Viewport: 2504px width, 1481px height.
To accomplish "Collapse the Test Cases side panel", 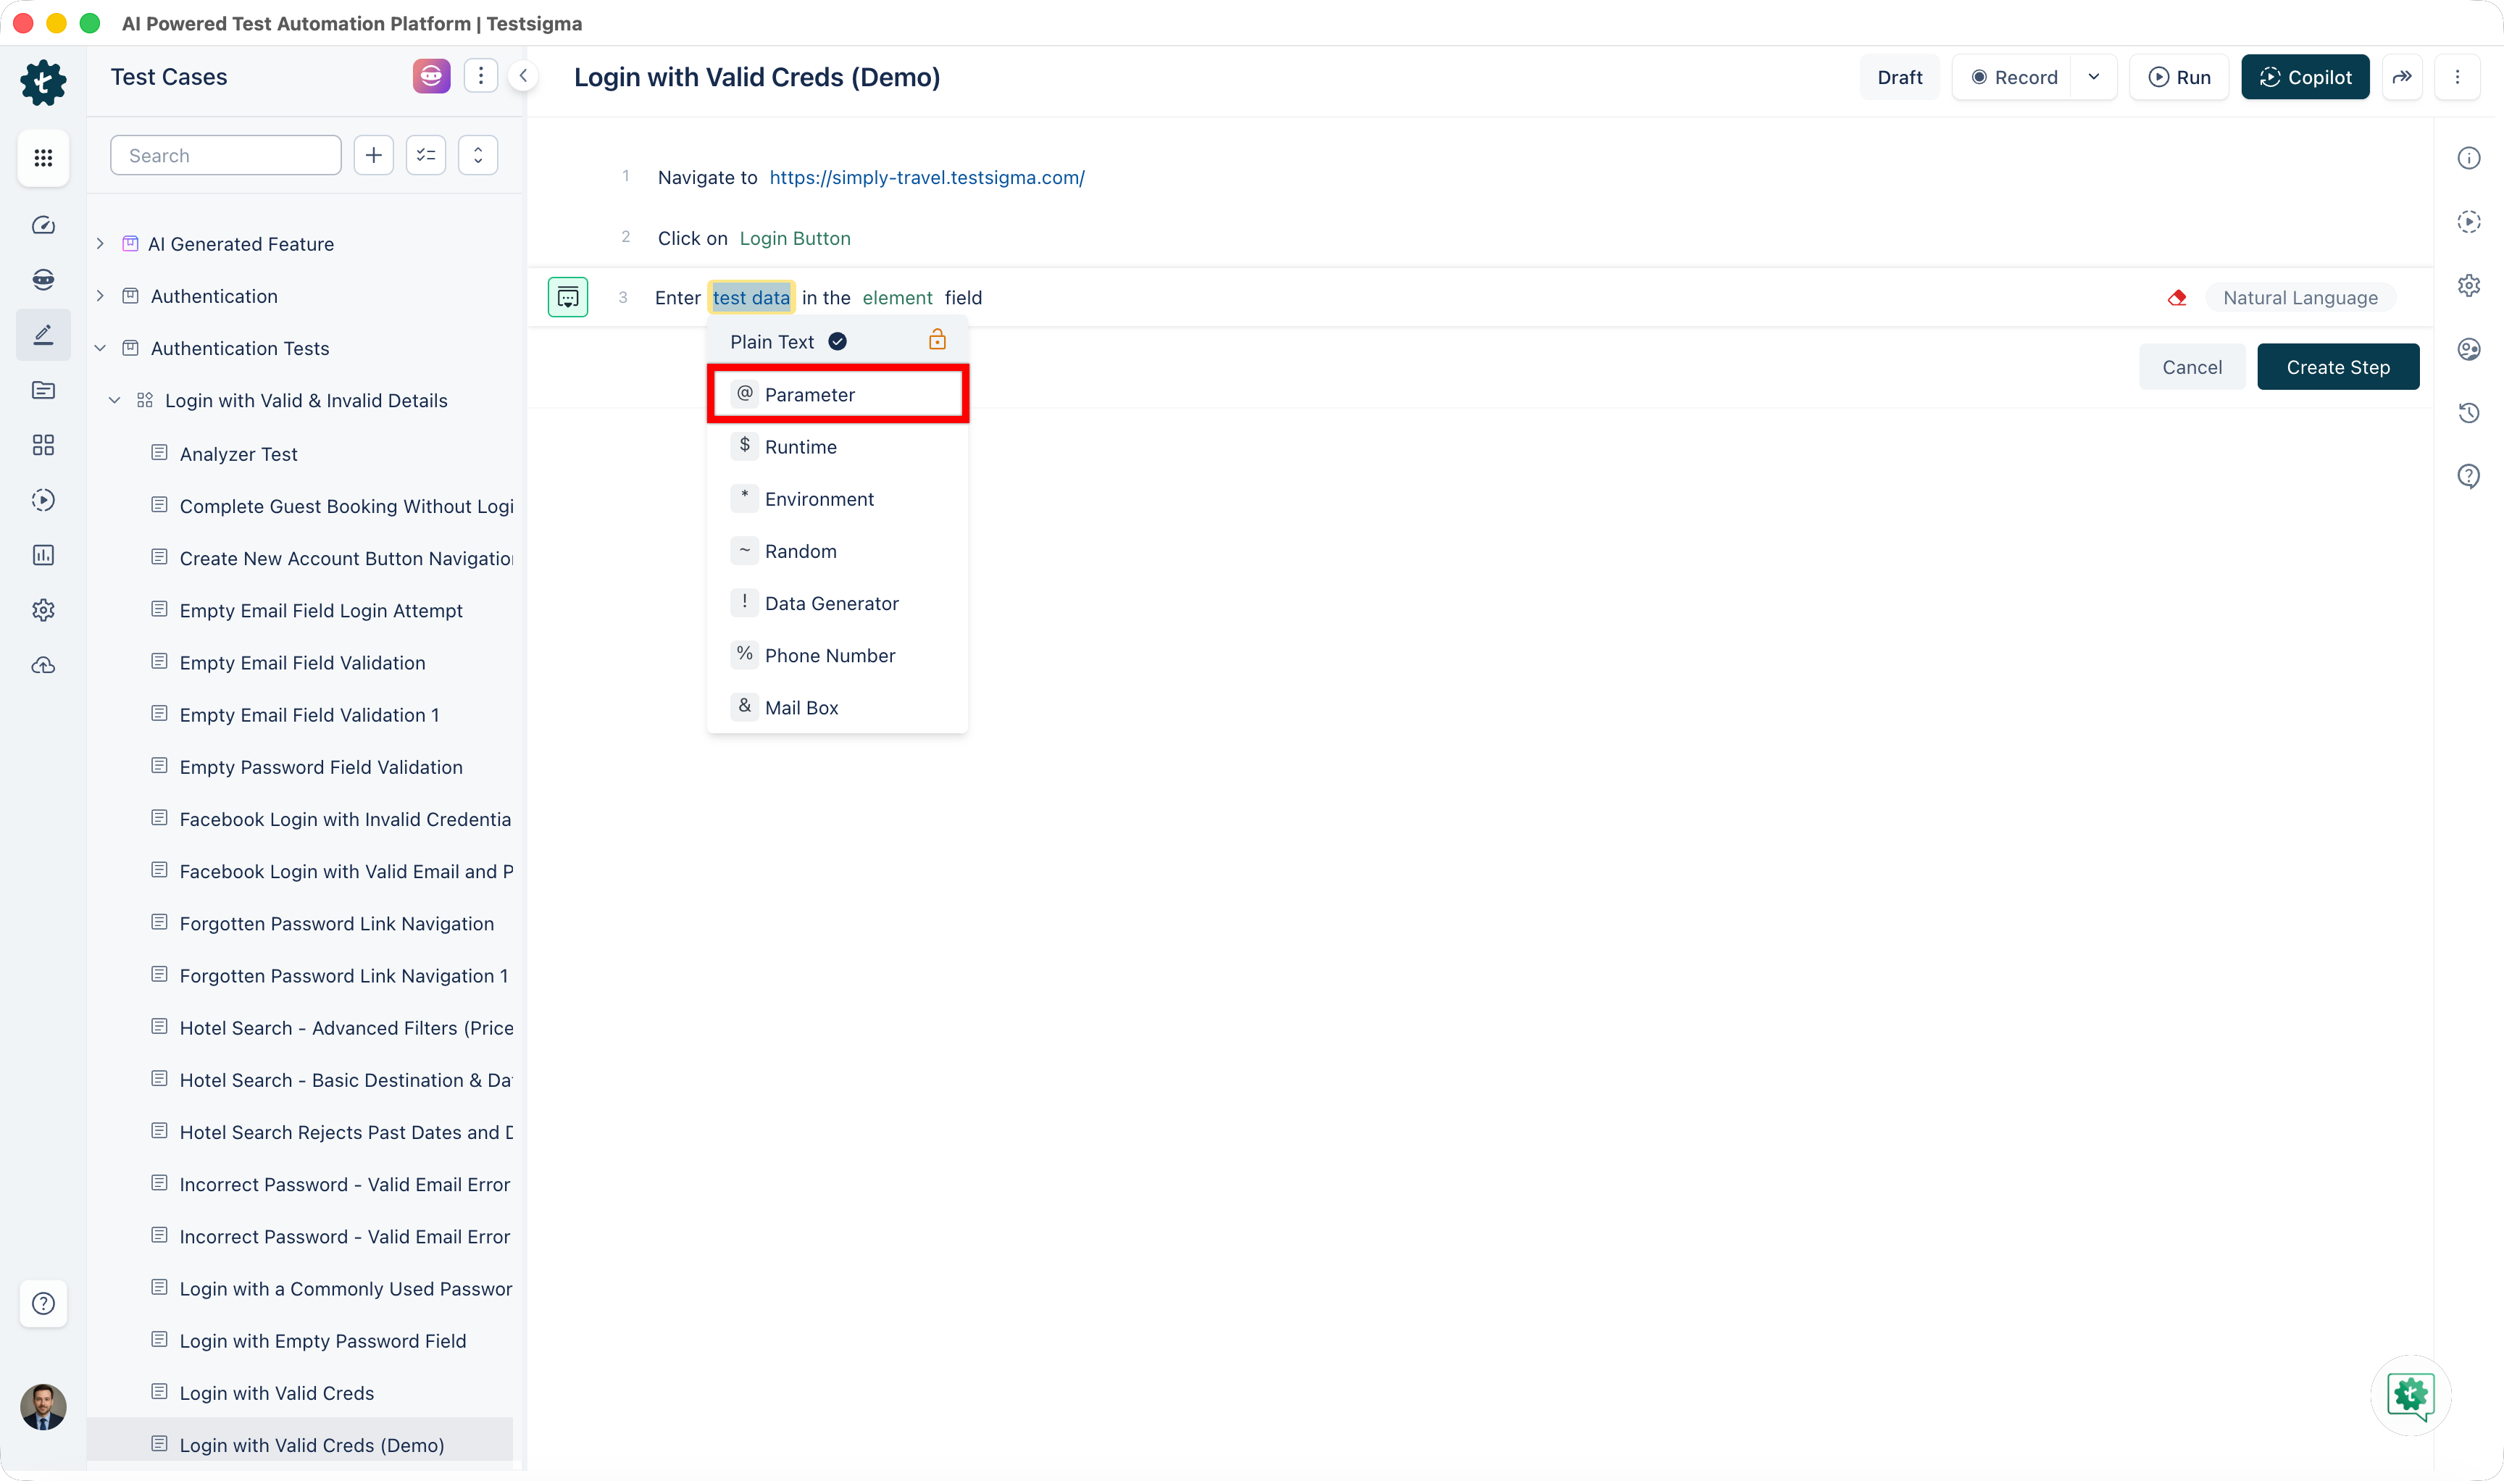I will [x=523, y=76].
